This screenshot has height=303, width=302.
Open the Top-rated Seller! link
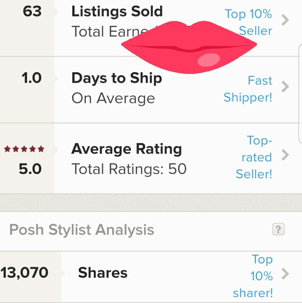pyautogui.click(x=254, y=157)
